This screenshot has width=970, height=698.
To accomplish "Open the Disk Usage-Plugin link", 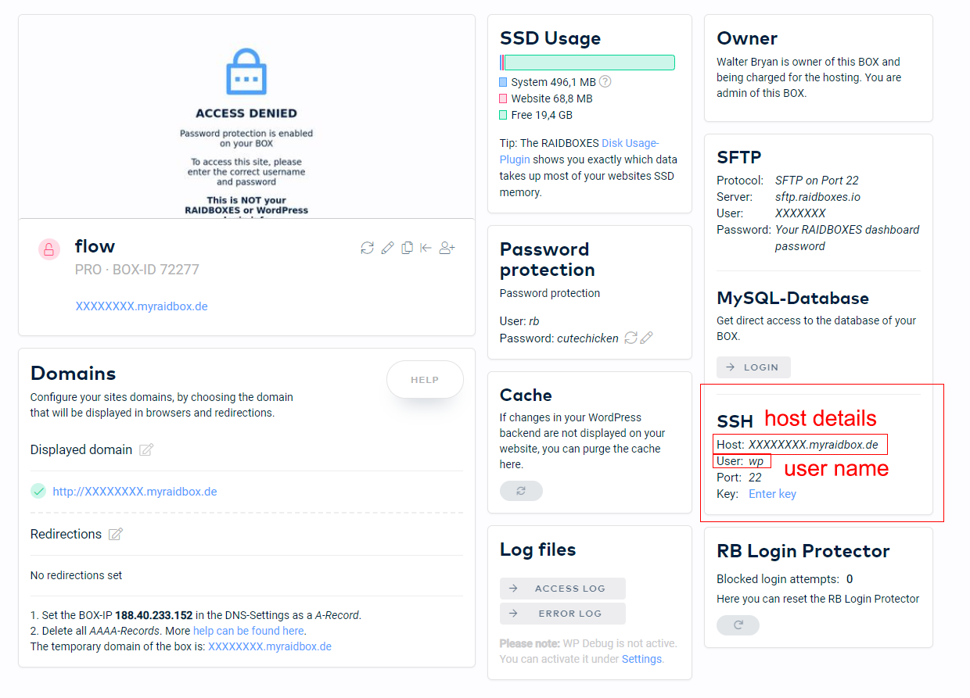I will 580,151.
